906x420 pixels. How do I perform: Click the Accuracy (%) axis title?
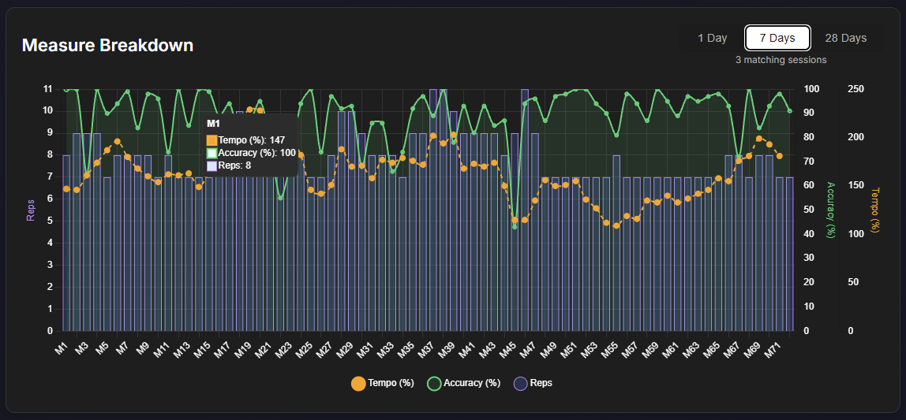tap(830, 210)
